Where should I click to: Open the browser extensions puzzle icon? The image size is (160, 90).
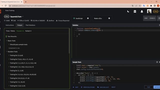pos(151,6)
